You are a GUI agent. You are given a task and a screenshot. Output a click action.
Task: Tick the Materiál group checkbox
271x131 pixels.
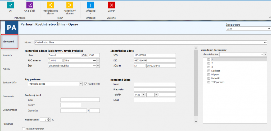click(209, 78)
